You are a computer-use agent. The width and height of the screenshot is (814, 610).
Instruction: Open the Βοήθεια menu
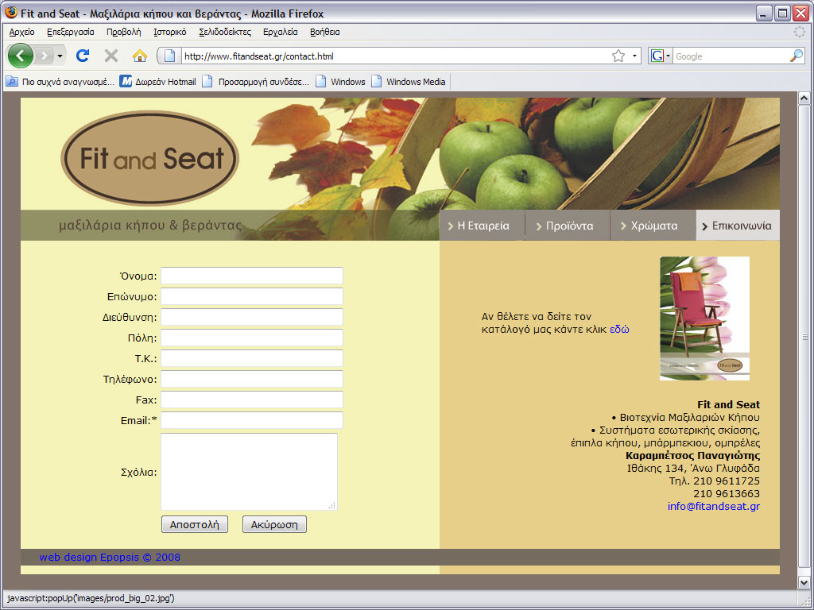325,32
